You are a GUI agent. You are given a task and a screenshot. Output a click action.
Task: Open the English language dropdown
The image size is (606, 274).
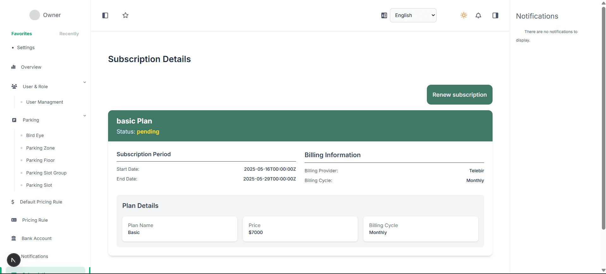click(x=413, y=15)
